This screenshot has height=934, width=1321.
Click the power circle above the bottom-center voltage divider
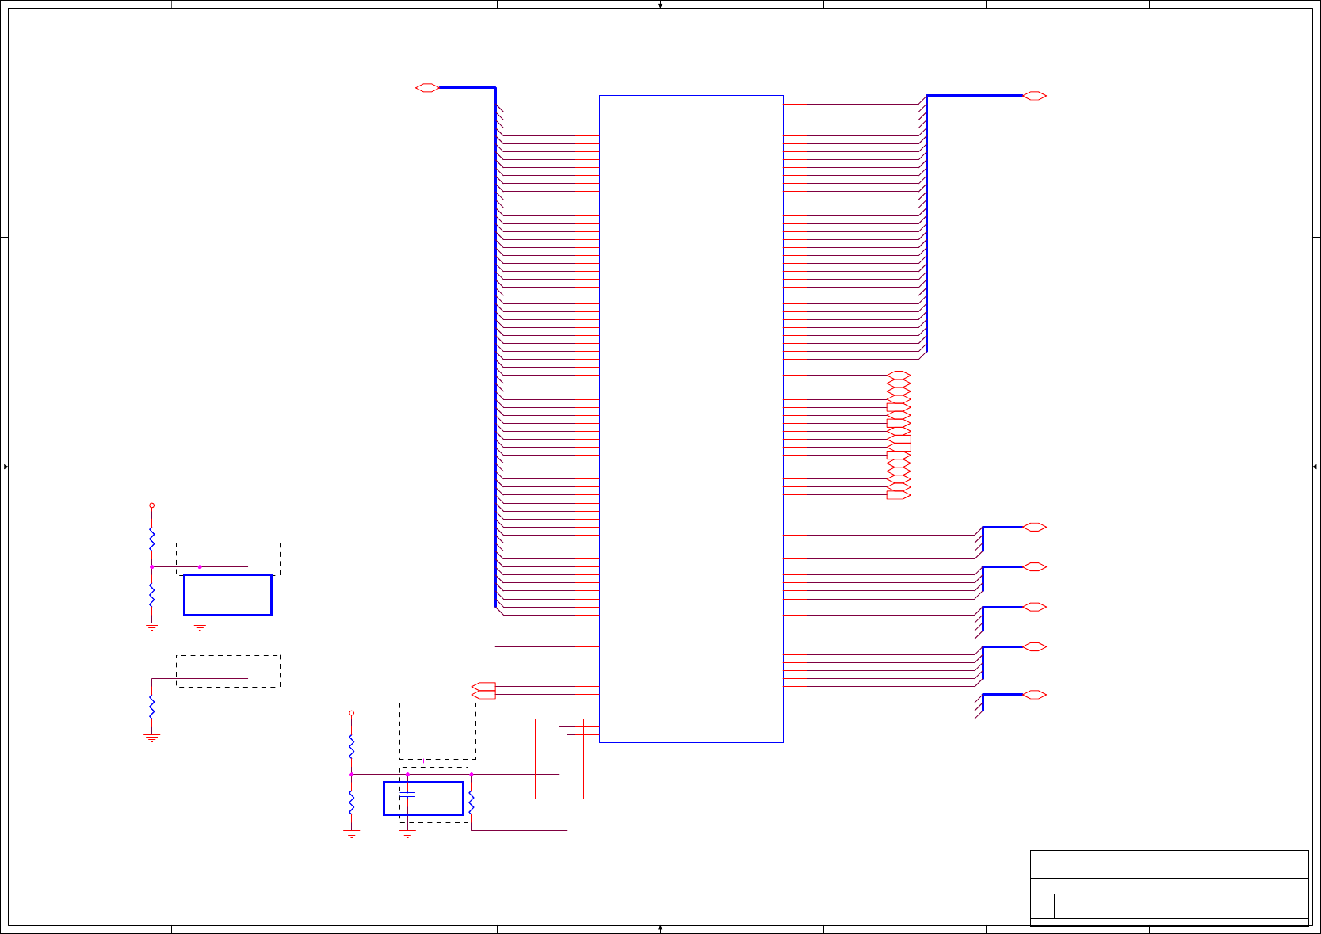coord(352,713)
